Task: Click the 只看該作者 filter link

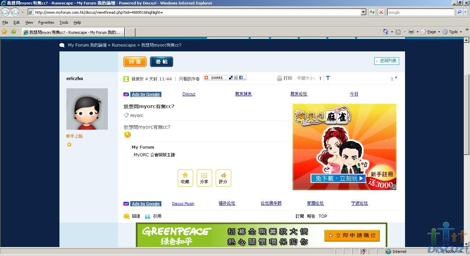Action: pyautogui.click(x=189, y=79)
